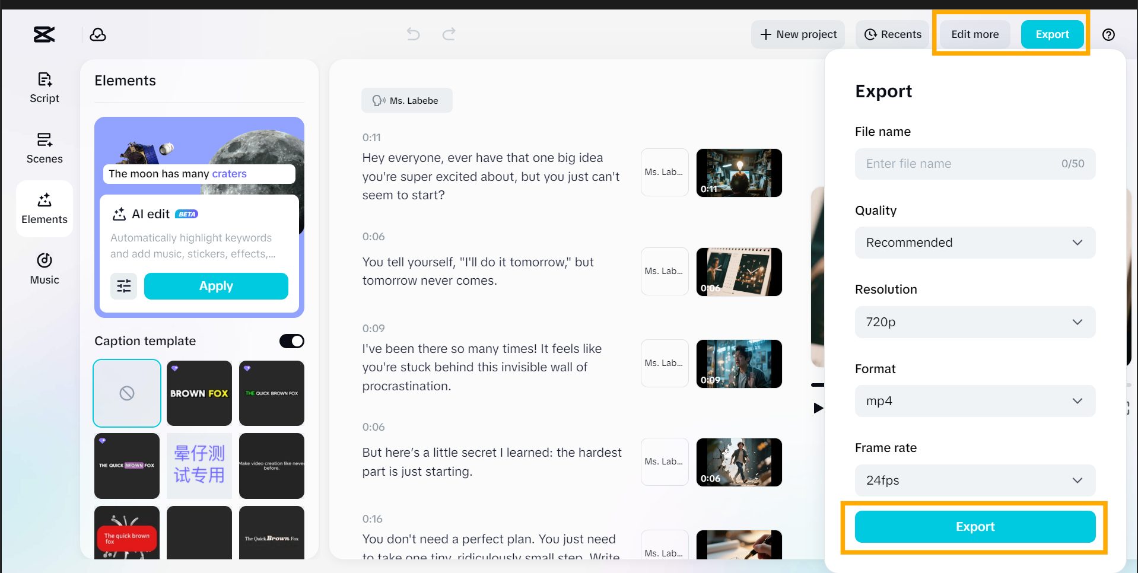1138x573 pixels.
Task: Open the Frame rate 24fps dropdown
Action: 974,480
